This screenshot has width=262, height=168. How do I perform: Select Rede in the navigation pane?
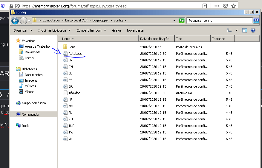(x=26, y=126)
